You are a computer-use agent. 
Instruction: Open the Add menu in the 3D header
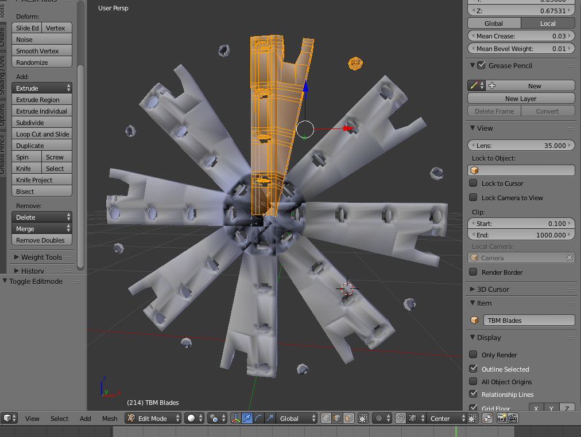coord(85,419)
